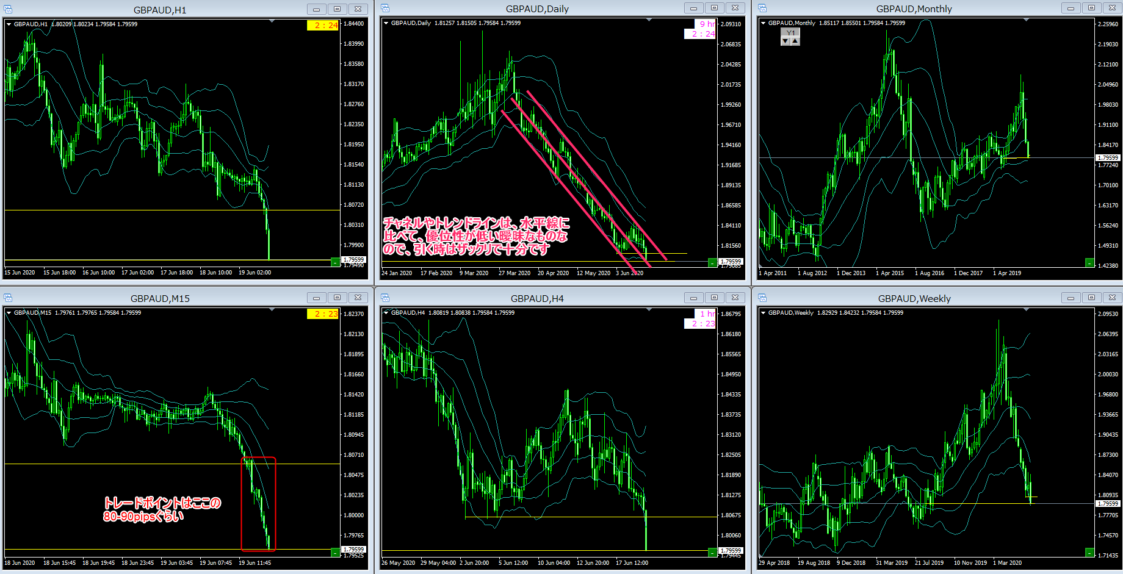Expand the GBPAUD,H4 chart header triangle

386,313
